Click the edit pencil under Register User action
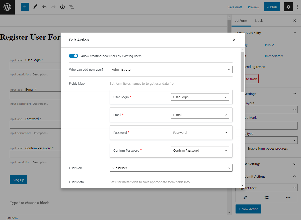This screenshot has width=301, height=220. point(245,197)
